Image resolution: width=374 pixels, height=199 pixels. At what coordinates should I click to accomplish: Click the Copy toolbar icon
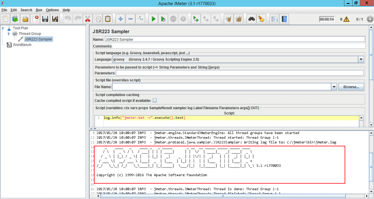coord(98,19)
